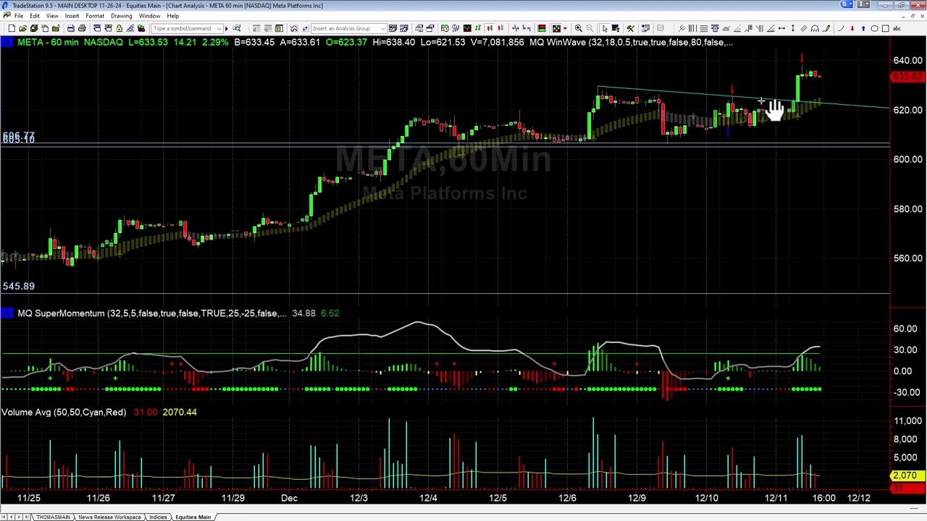Viewport: 927px width, 521px height.
Task: Click the Volume Avg indicator label
Action: pos(64,412)
